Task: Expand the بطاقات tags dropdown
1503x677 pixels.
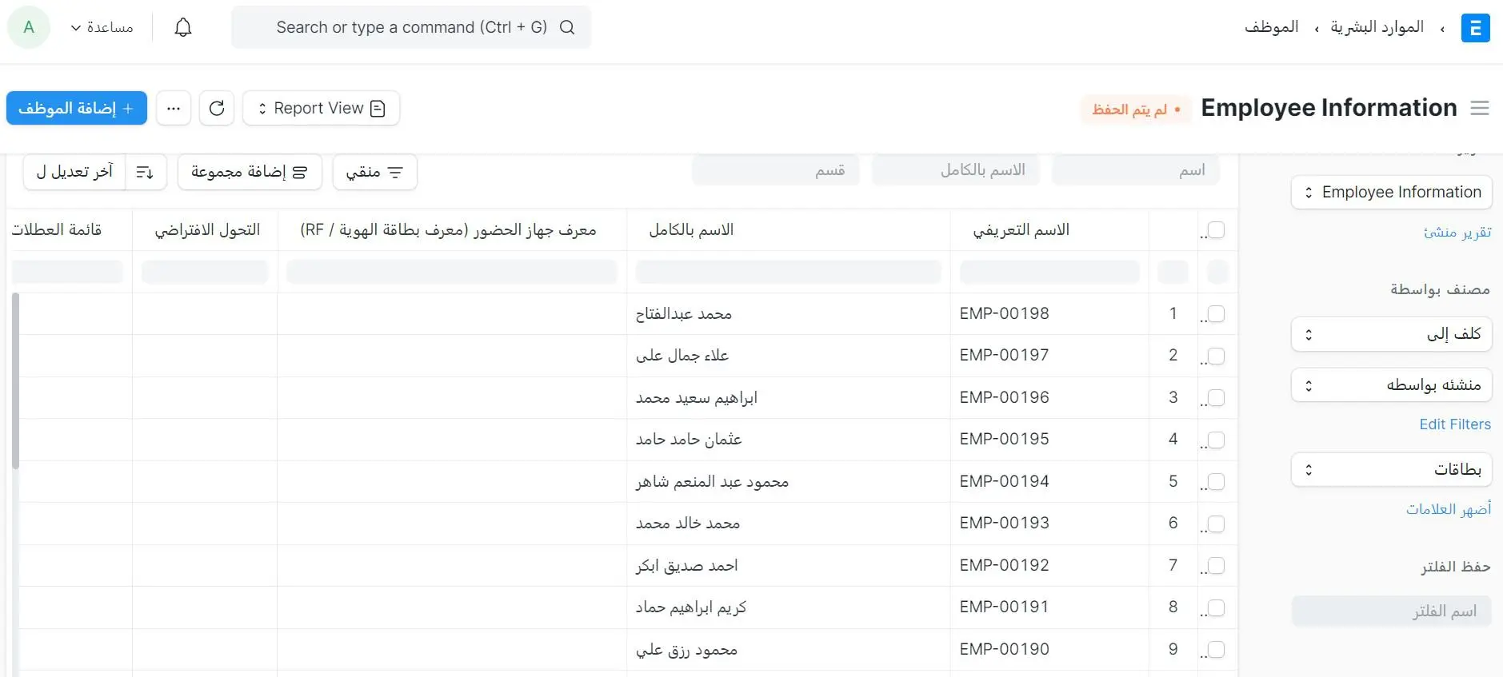Action: coord(1391,469)
